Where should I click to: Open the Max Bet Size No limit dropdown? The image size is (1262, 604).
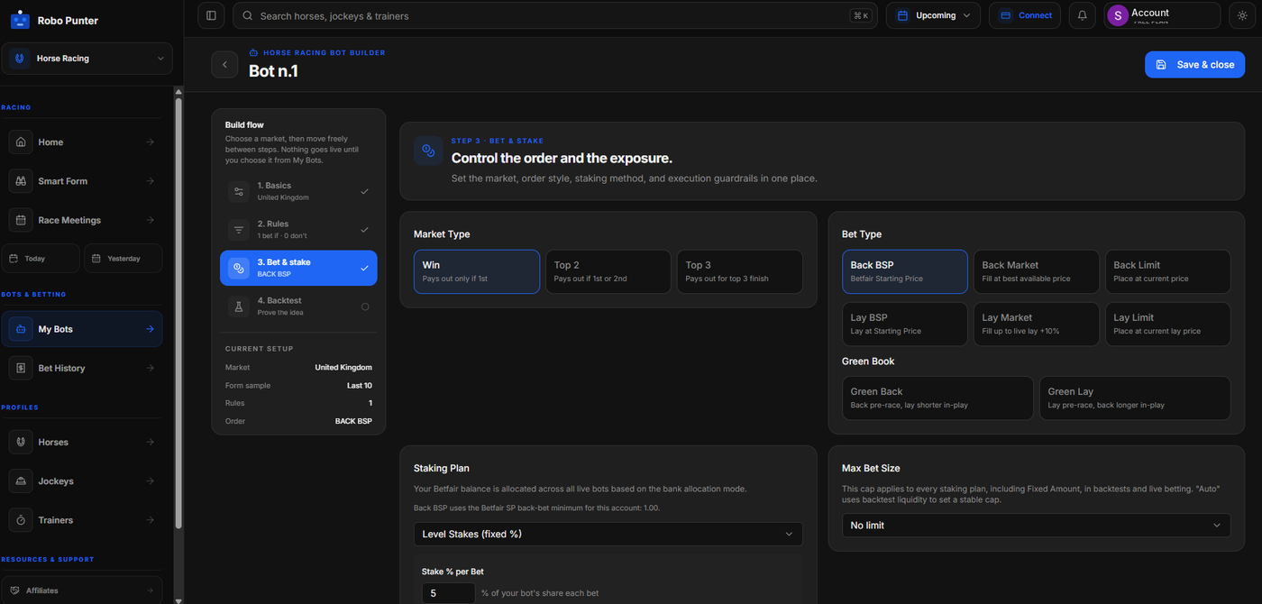point(1037,525)
